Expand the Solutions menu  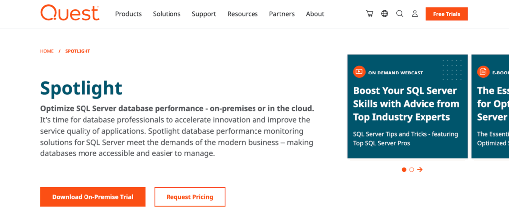coord(167,14)
